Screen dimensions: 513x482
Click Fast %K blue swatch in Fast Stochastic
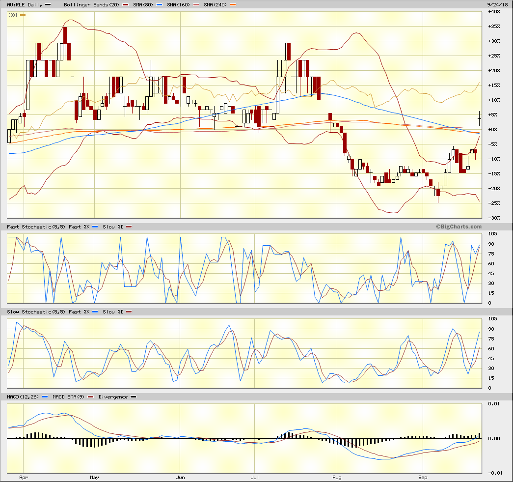[x=95, y=227]
